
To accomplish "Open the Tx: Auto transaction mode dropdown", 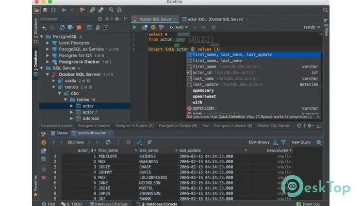I will (x=178, y=27).
